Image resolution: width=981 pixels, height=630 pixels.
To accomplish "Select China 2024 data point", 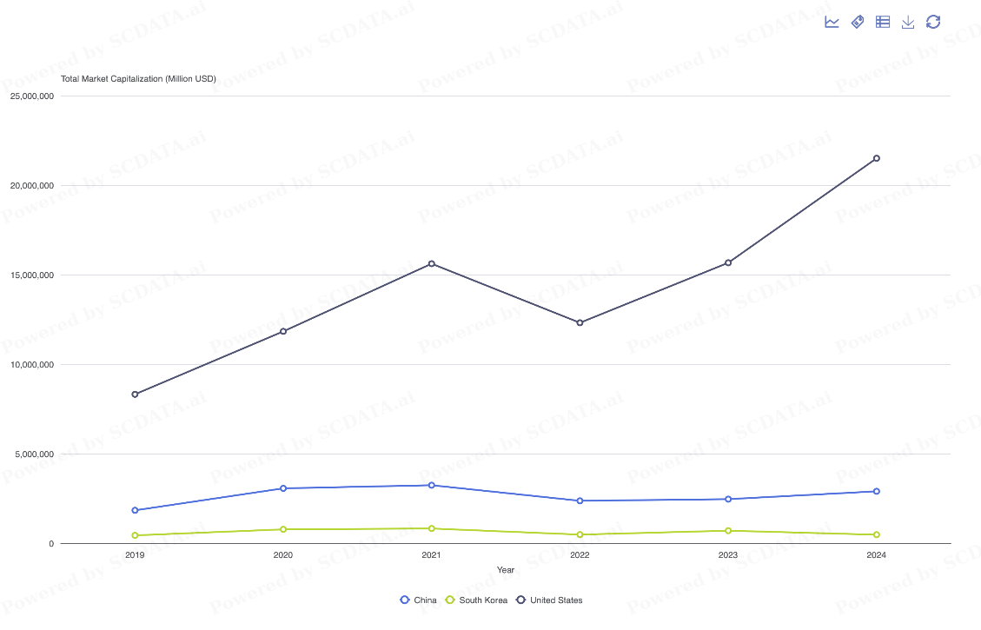I will tap(877, 491).
